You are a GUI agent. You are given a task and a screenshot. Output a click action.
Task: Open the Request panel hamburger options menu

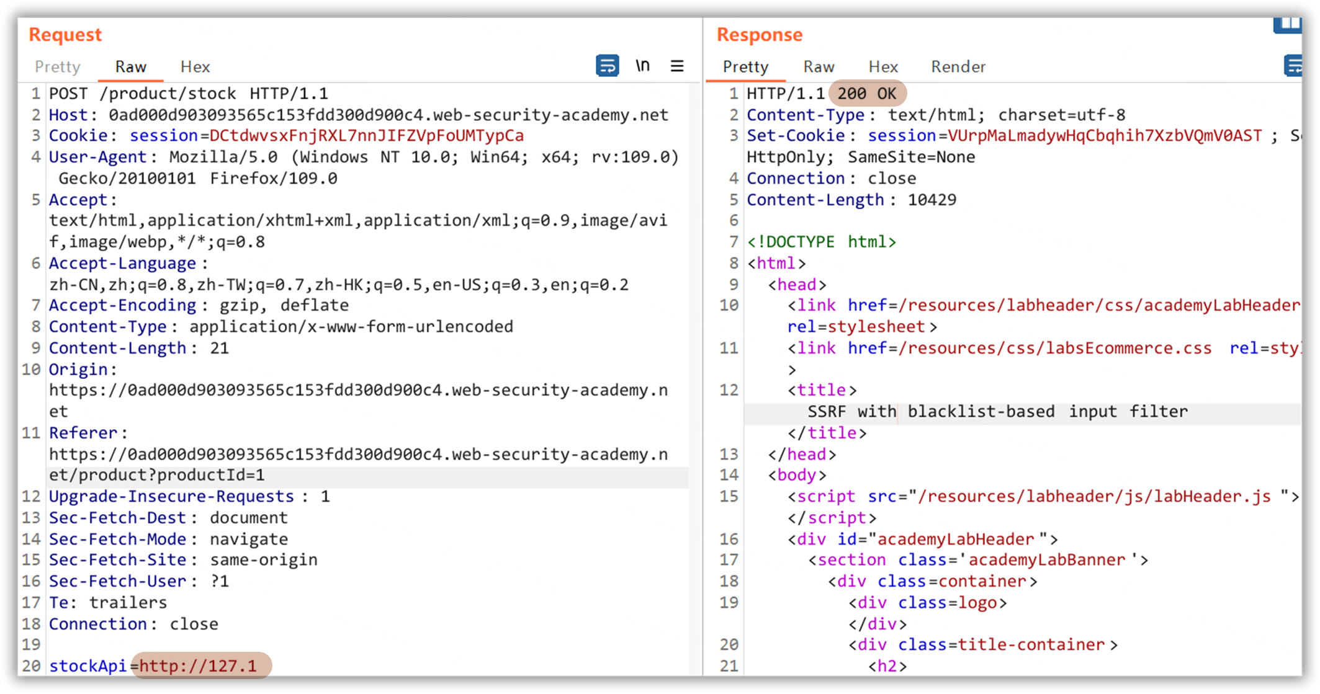tap(677, 66)
